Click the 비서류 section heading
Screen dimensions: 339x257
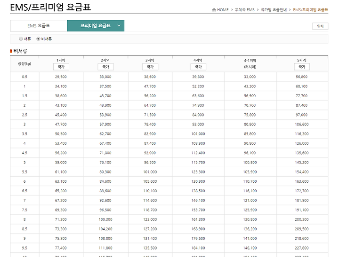click(20, 51)
